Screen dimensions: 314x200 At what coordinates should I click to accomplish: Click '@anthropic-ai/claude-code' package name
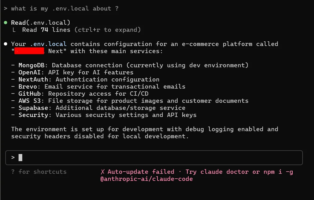(147, 179)
